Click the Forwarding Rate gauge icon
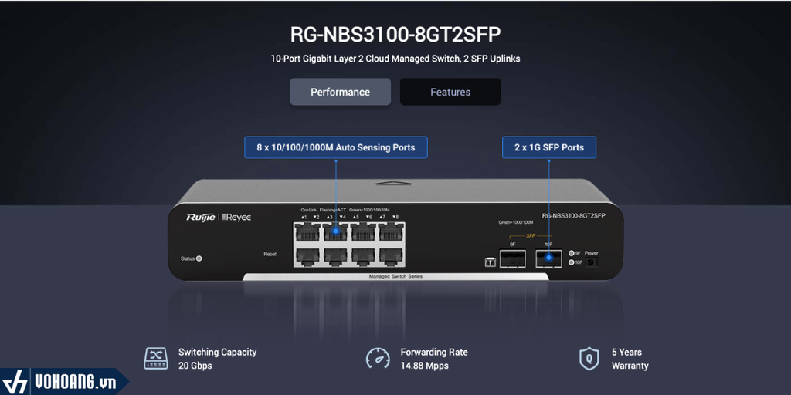 pyautogui.click(x=378, y=359)
